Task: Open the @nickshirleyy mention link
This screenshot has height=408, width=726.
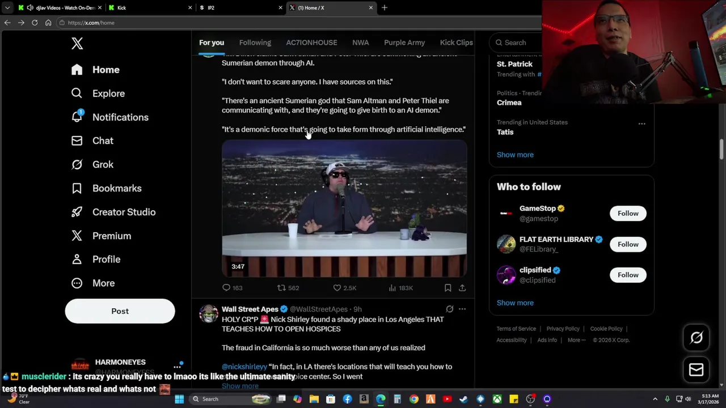Action: click(x=244, y=367)
